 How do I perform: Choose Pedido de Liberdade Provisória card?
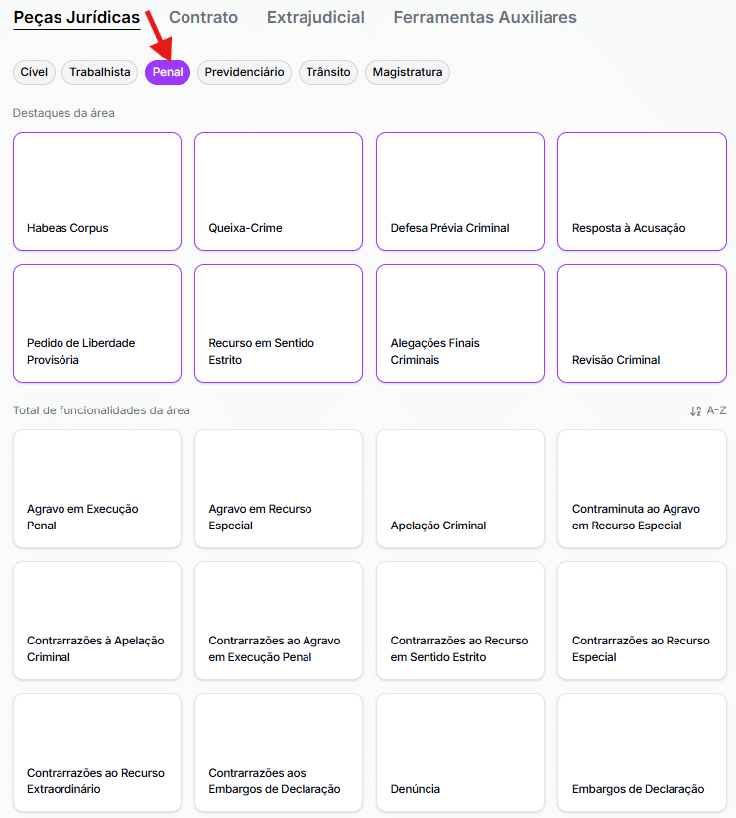click(x=97, y=323)
